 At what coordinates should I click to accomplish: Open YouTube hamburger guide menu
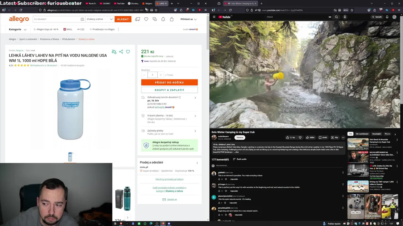coord(214,17)
